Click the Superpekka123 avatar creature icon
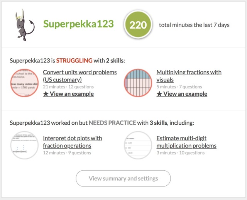 coord(24,25)
